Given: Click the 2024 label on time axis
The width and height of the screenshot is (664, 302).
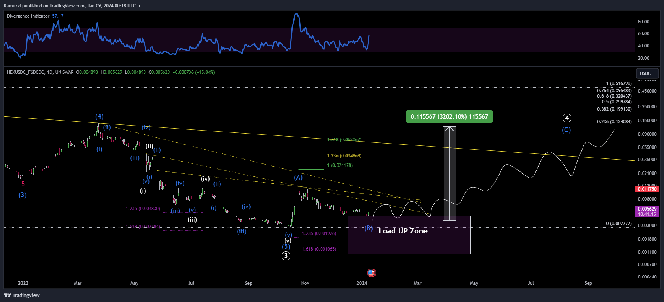Looking at the screenshot, I should [x=362, y=283].
